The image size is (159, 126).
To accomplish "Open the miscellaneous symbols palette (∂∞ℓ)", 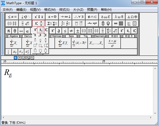I will point(106,17).
